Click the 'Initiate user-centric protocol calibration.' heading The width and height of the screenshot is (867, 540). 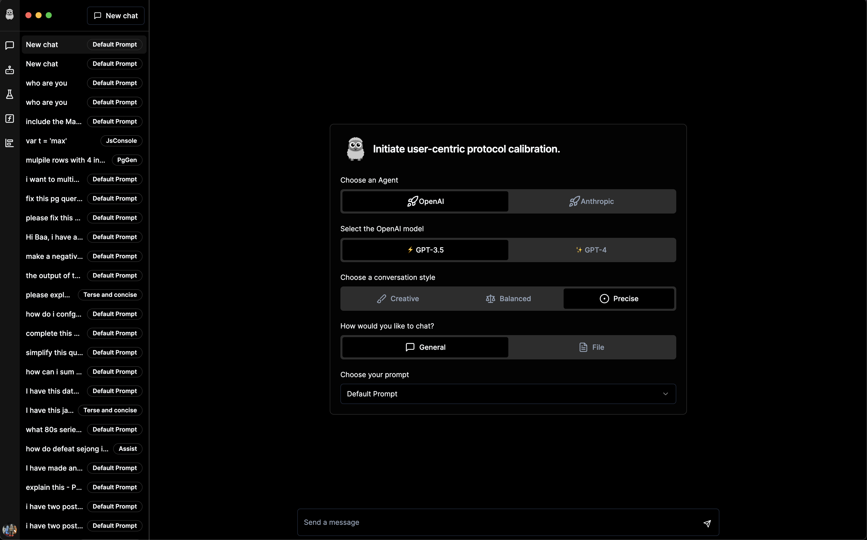point(466,149)
